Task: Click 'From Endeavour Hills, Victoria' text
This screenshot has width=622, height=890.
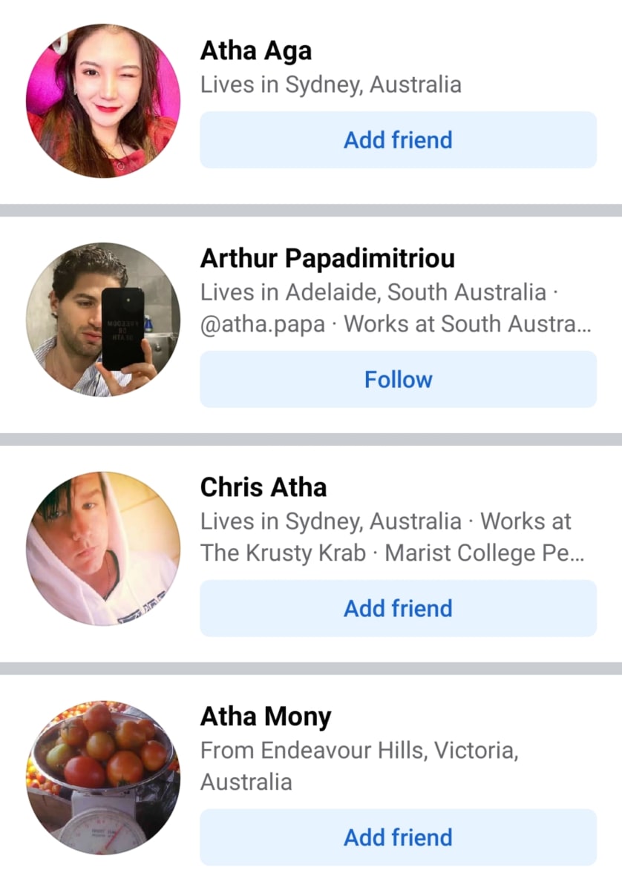Action: pos(359,751)
